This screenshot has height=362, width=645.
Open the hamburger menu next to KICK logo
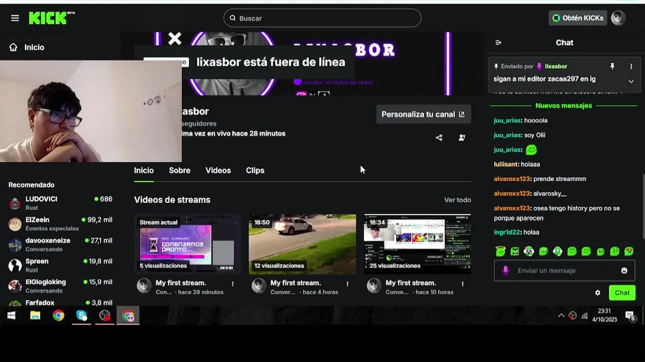pos(15,18)
